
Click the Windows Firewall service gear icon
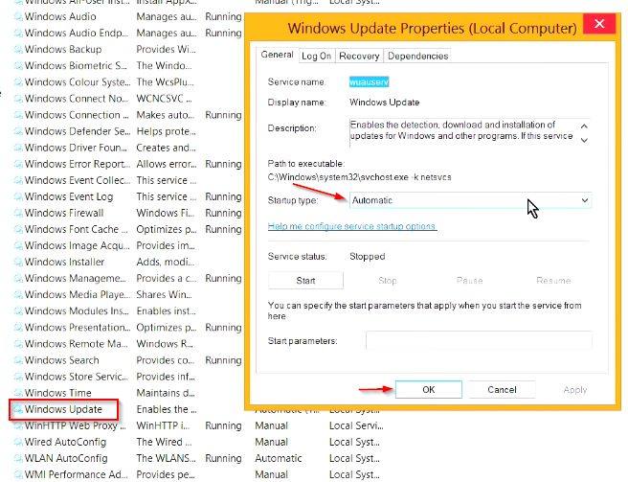pyautogui.click(x=18, y=214)
